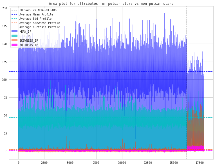Click the x-axis tick label 5000
Viewport: 215px width, 166px height.
(x=70, y=163)
